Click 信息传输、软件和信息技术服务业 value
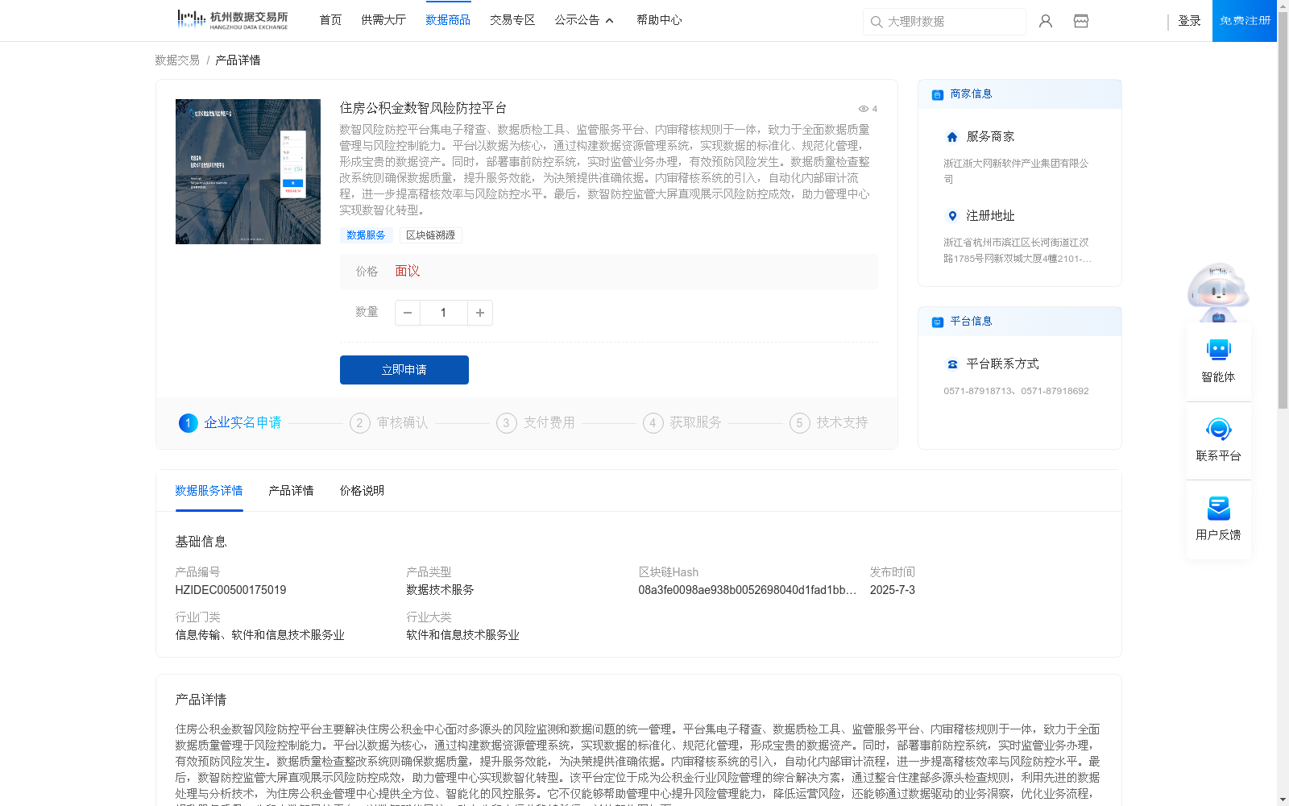Image resolution: width=1289 pixels, height=806 pixels. pos(259,635)
